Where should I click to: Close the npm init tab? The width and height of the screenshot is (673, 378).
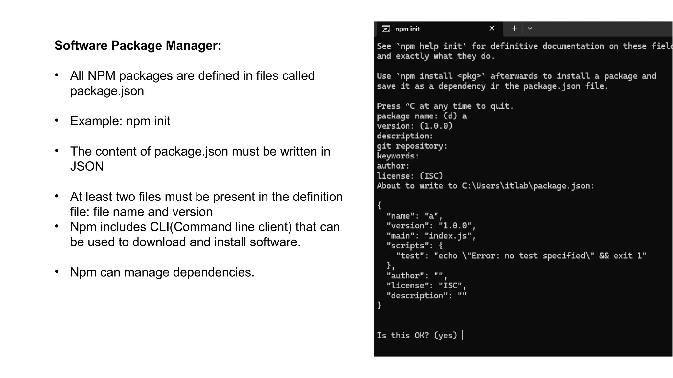click(x=492, y=28)
